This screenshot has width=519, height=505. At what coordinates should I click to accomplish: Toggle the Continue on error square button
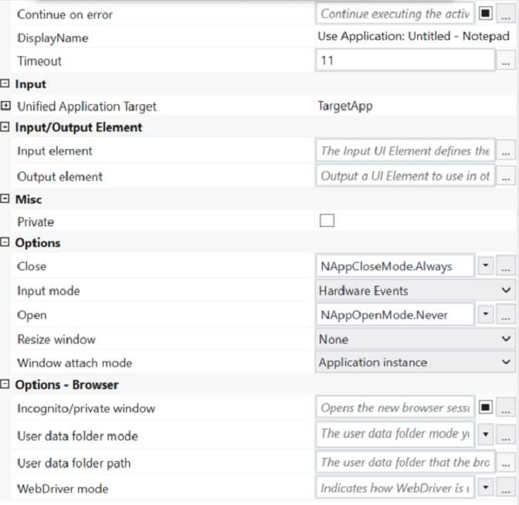tap(486, 14)
